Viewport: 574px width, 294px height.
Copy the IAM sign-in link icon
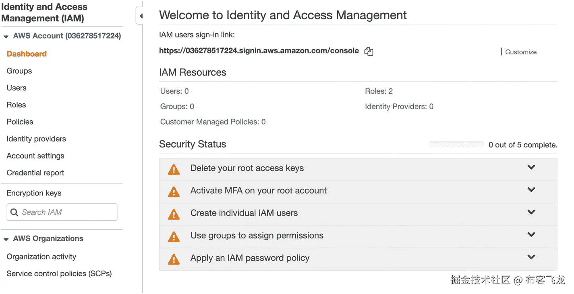(x=369, y=51)
